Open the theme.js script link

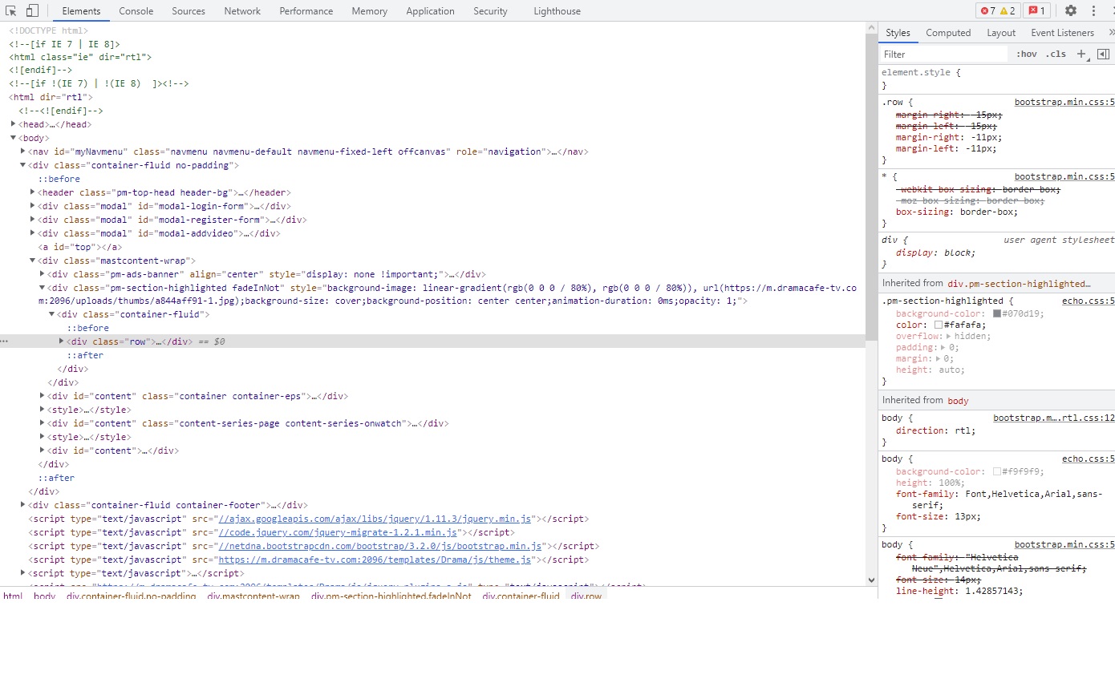point(375,560)
